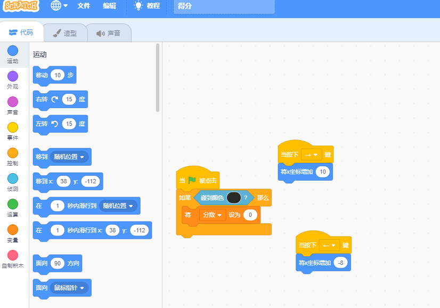Select the 运算 green category circle
This screenshot has width=440, height=308.
[13, 204]
